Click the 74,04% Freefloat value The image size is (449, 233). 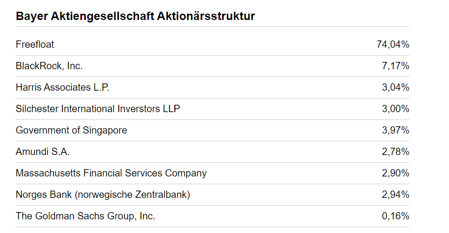(393, 44)
